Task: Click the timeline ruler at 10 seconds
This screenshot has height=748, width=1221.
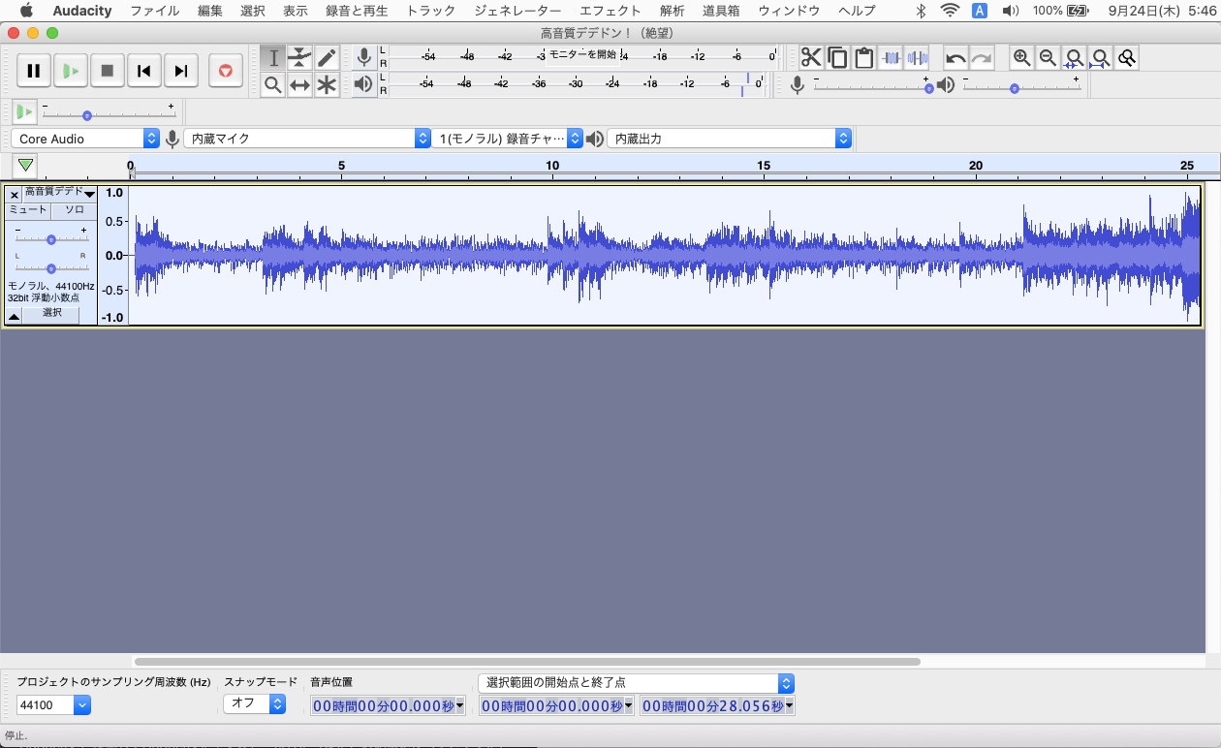Action: [553, 167]
